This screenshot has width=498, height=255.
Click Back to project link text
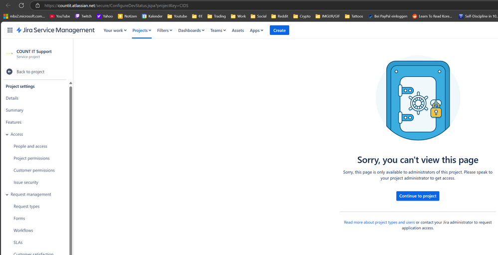coord(30,72)
